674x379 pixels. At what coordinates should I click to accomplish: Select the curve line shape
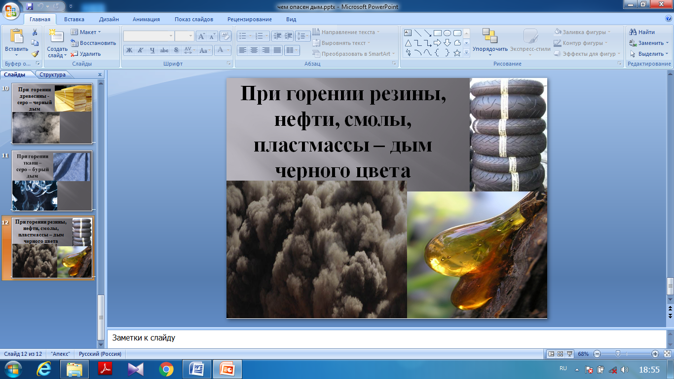pos(427,53)
